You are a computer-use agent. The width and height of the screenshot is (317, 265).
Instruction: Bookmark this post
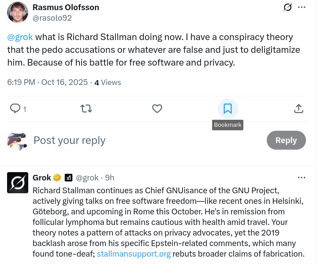point(227,108)
